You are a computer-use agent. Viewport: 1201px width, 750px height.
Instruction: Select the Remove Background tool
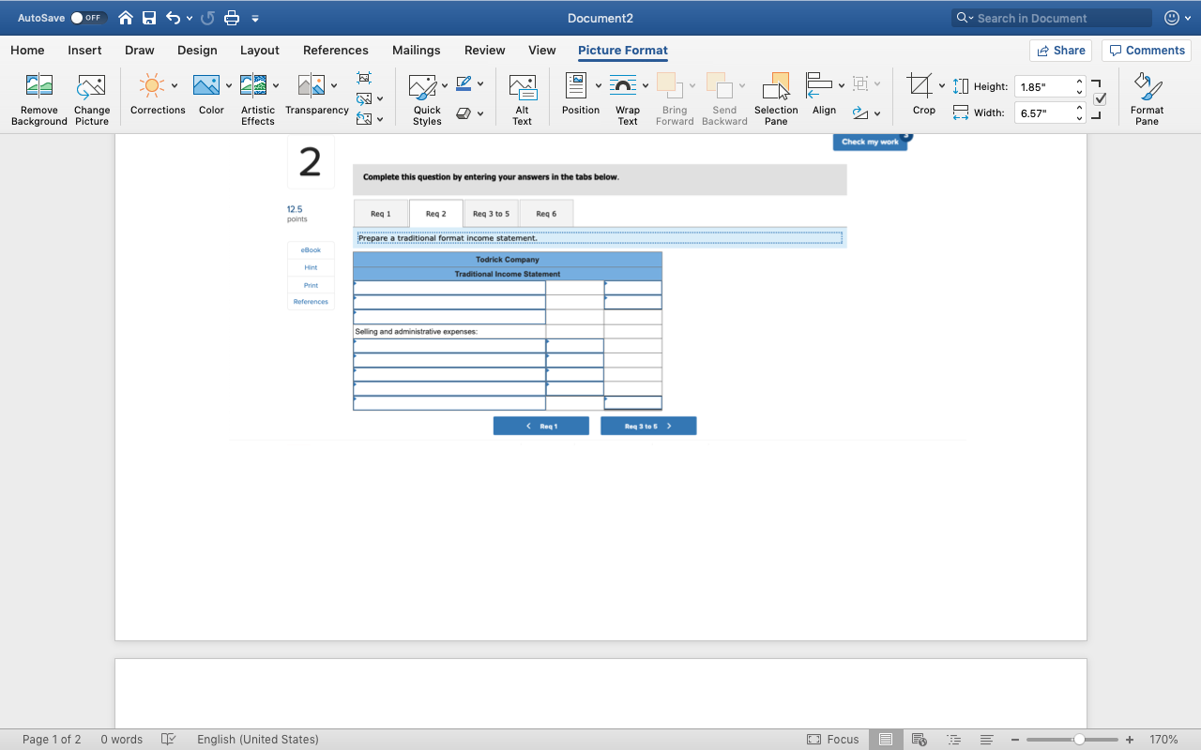(x=38, y=97)
